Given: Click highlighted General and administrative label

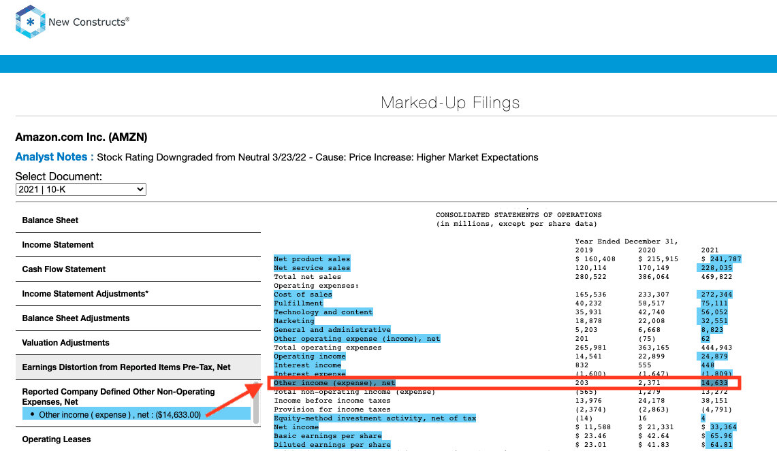Looking at the screenshot, I should click(x=332, y=330).
